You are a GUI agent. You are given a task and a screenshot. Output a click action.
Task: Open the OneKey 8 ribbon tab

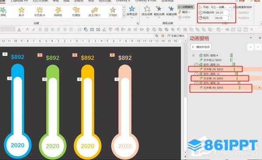(x=123, y=1)
